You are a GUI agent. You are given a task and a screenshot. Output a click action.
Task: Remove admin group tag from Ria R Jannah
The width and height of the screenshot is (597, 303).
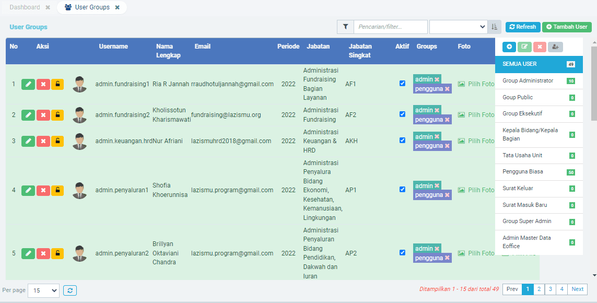(437, 79)
